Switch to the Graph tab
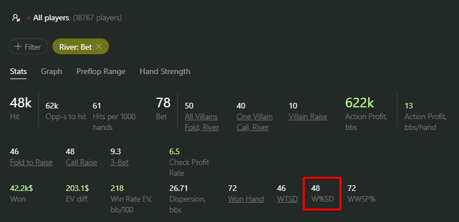459x222 pixels. click(x=51, y=72)
